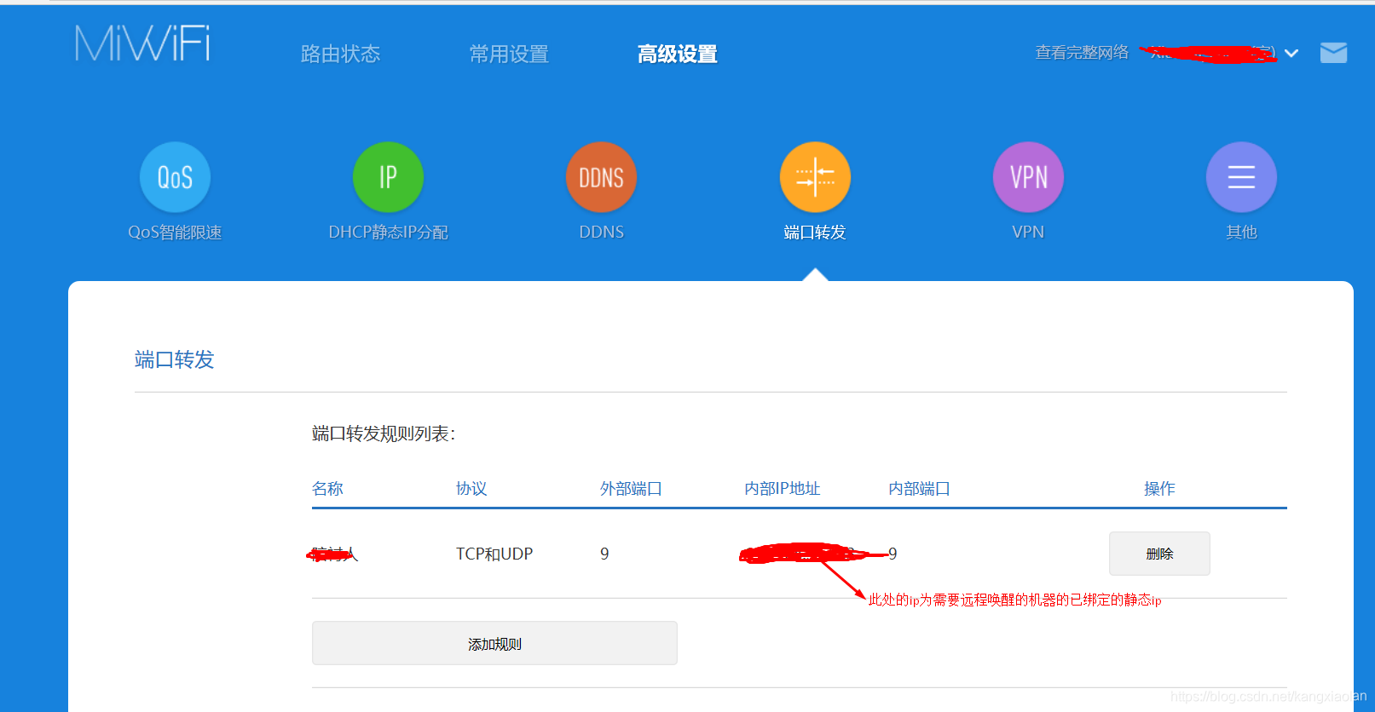
Task: Click the external port value 9
Action: [604, 554]
